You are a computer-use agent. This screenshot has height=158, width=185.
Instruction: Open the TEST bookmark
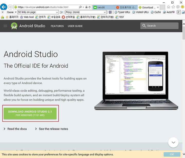coord(120,17)
